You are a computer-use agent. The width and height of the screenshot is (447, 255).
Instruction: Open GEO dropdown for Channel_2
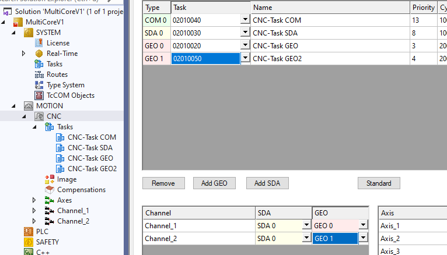363,238
